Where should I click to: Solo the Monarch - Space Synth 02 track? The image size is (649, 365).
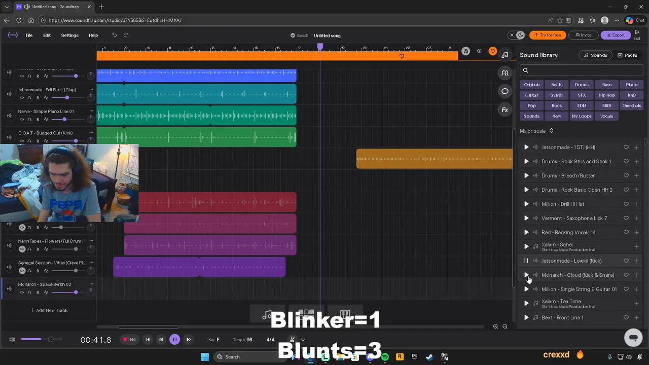(29, 293)
